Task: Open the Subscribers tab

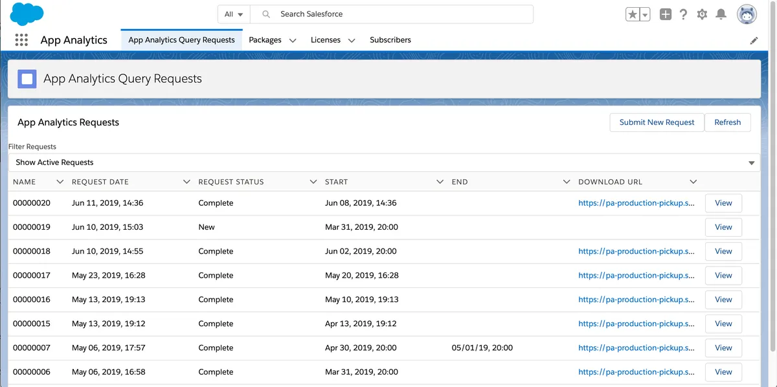Action: [390, 40]
